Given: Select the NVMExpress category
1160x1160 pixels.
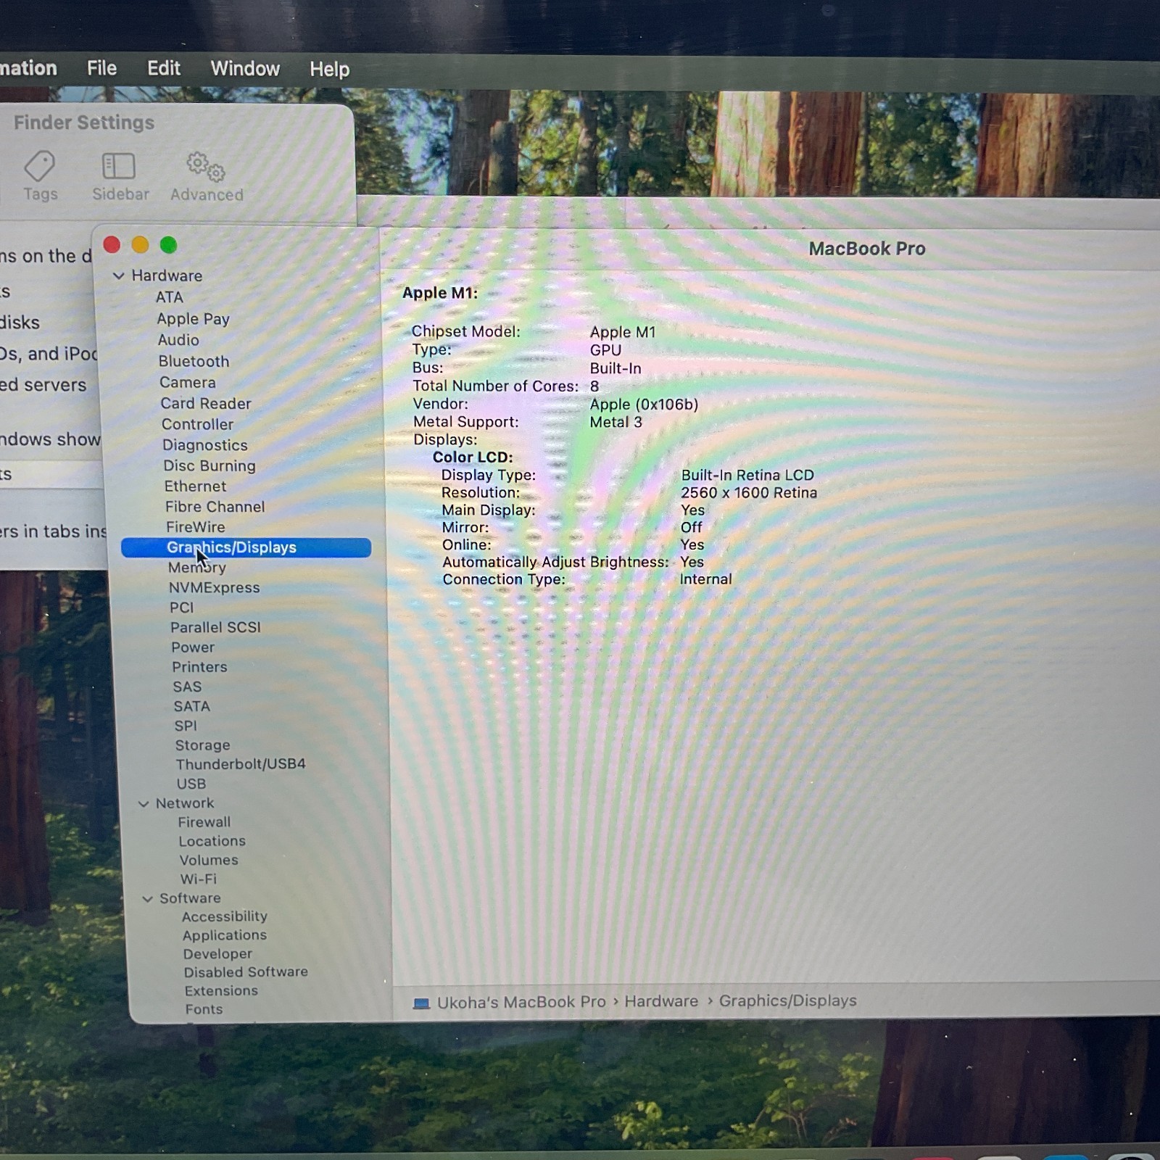Looking at the screenshot, I should (x=214, y=588).
